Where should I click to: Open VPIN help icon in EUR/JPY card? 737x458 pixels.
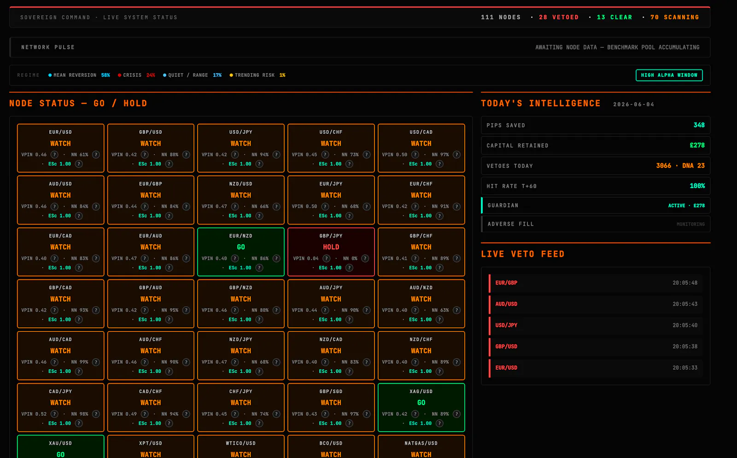coord(325,206)
